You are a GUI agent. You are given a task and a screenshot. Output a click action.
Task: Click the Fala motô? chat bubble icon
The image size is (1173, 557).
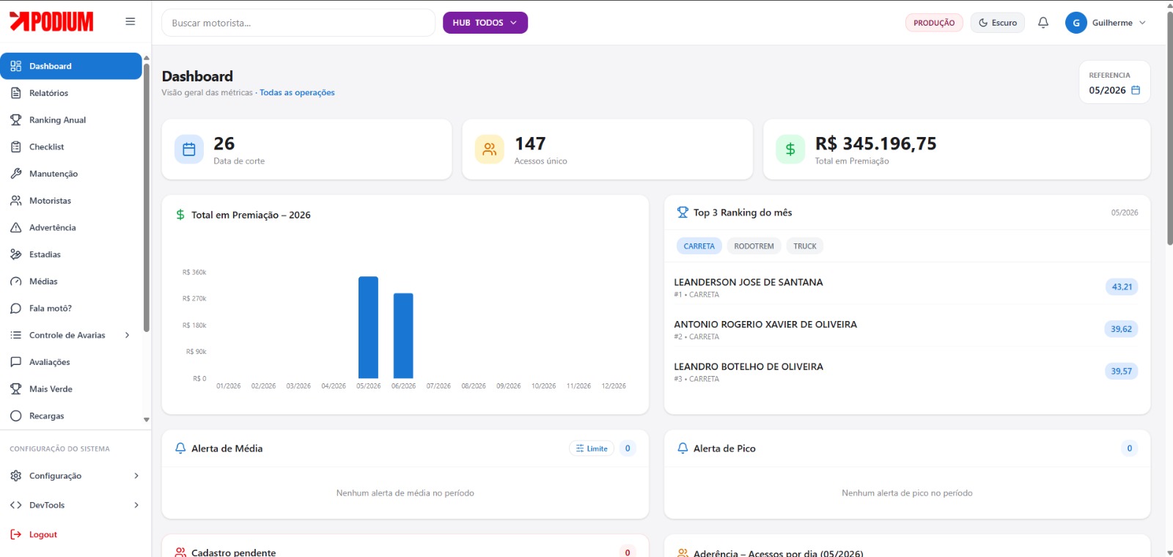coord(16,309)
